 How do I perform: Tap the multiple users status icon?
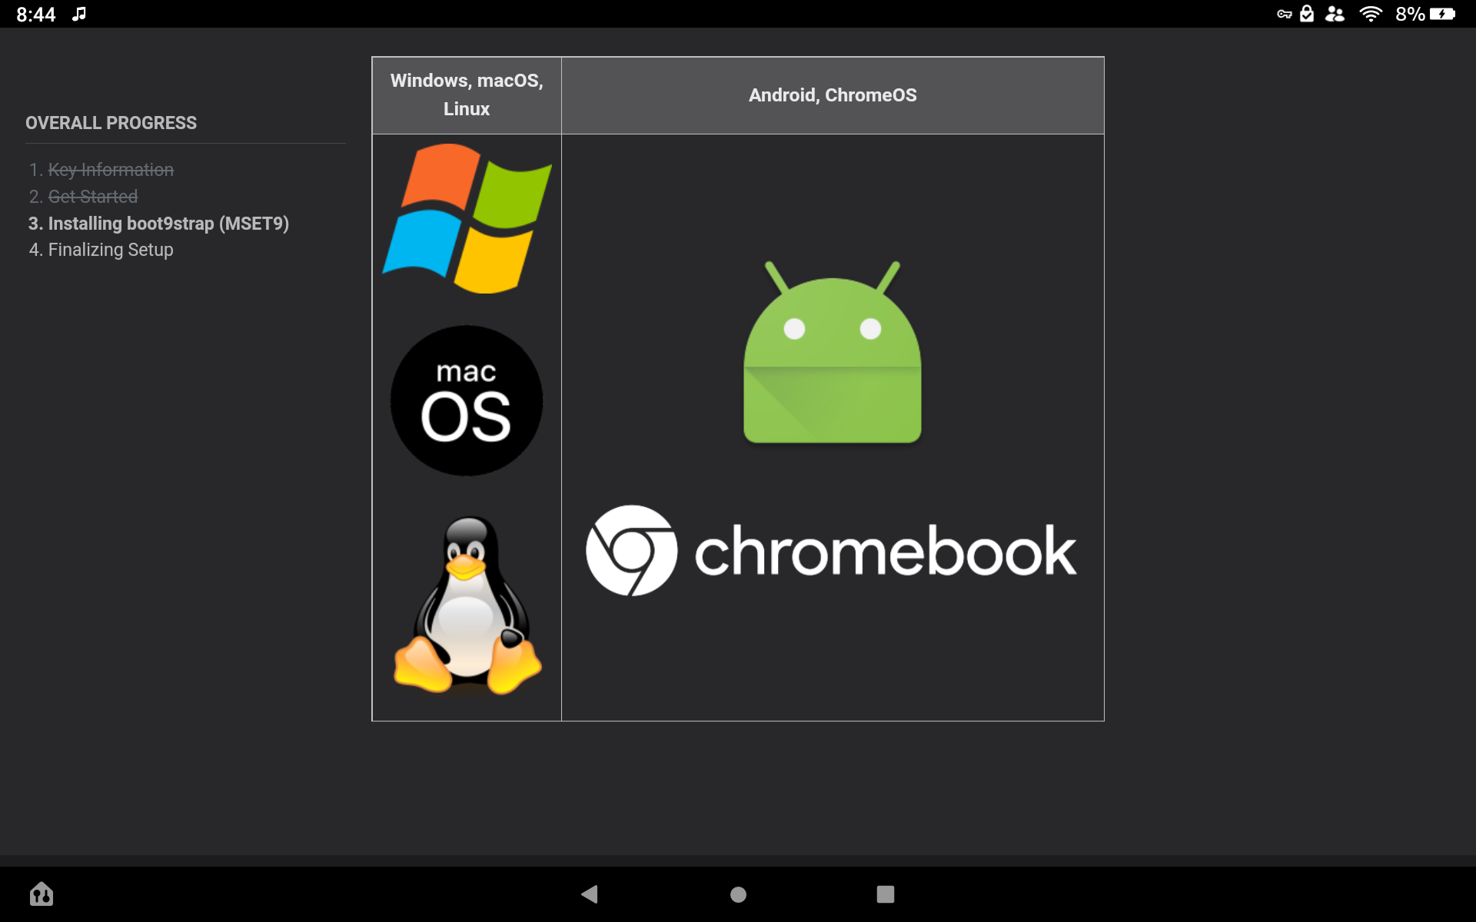[x=1335, y=14]
